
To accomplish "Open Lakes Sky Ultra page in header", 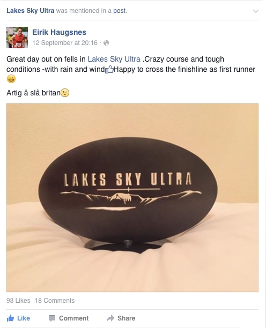I will point(31,11).
